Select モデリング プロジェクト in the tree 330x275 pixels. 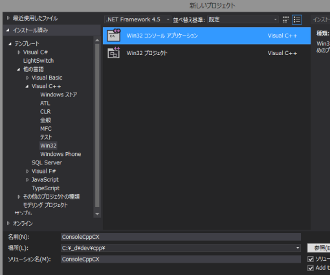click(x=45, y=205)
